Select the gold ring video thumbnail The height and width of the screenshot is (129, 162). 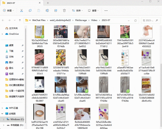[40, 112]
